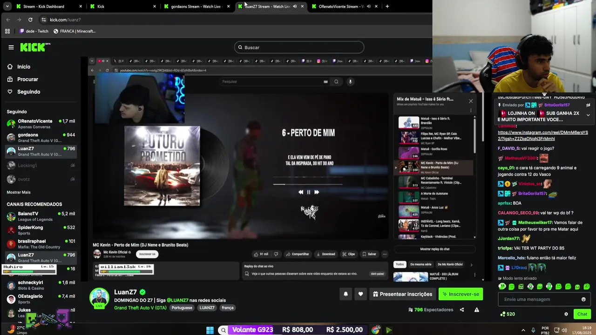The image size is (596, 335).
Task: Click the green Inscrever-se button
Action: click(461, 294)
